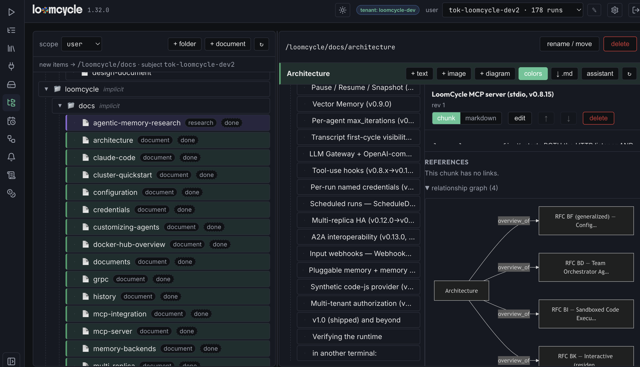The height and width of the screenshot is (367, 640).
Task: Click the file icon of the claude-code row
Action: pos(85,158)
